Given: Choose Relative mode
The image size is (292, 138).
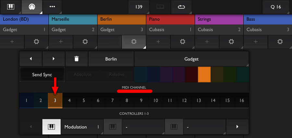Looking at the screenshot, I should (x=116, y=75).
